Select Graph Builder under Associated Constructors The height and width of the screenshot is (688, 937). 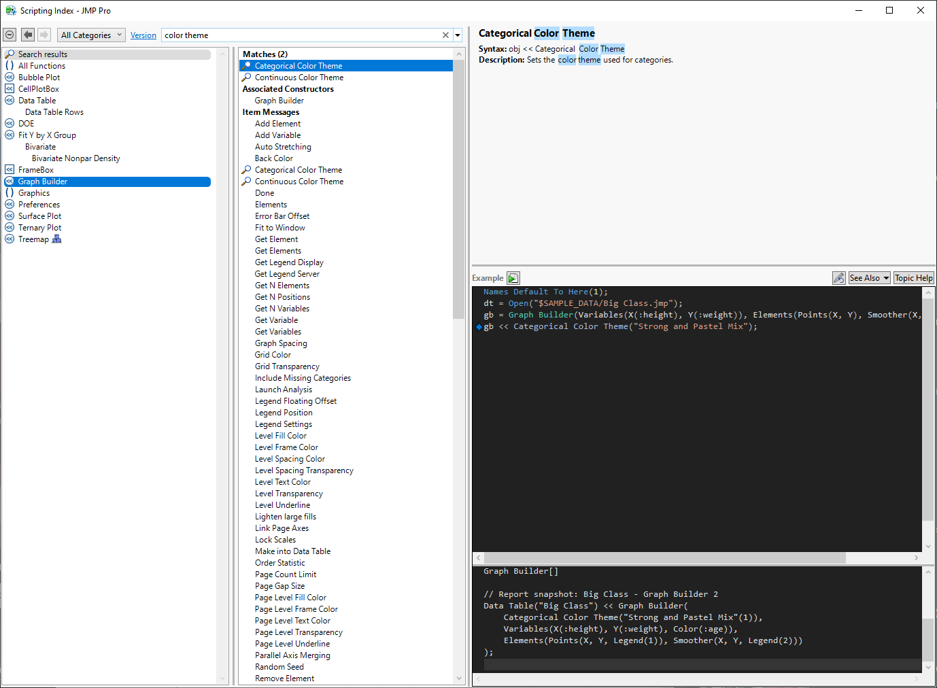[279, 101]
